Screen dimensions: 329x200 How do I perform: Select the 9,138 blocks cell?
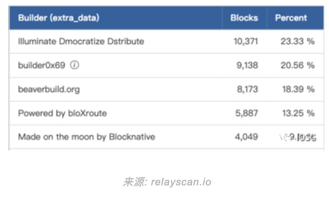pyautogui.click(x=247, y=66)
